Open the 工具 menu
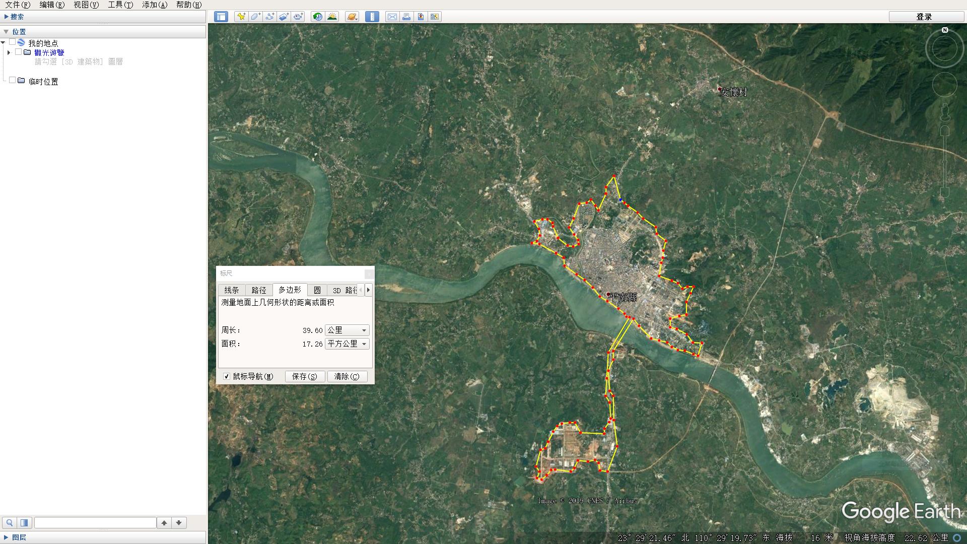The height and width of the screenshot is (544, 967). [x=120, y=5]
